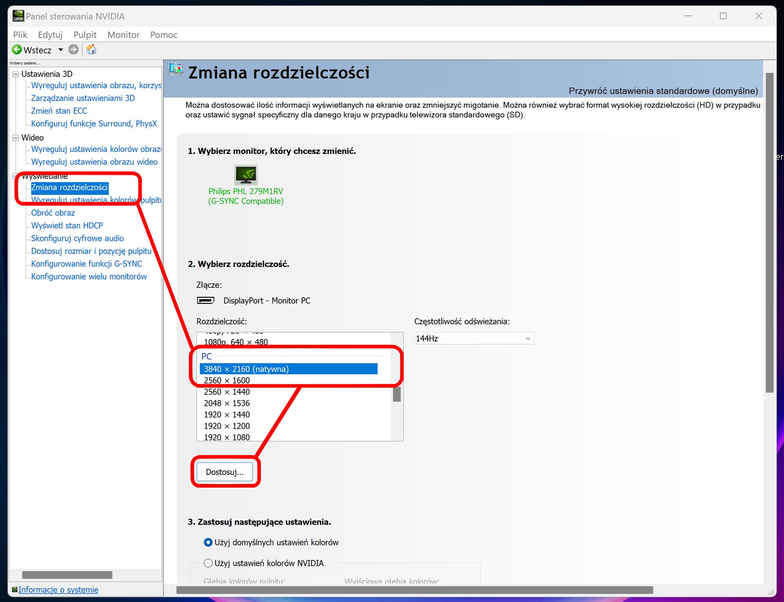Viewport: 784px width, 602px height.
Task: Open Obróć obraz
Action: [x=53, y=213]
